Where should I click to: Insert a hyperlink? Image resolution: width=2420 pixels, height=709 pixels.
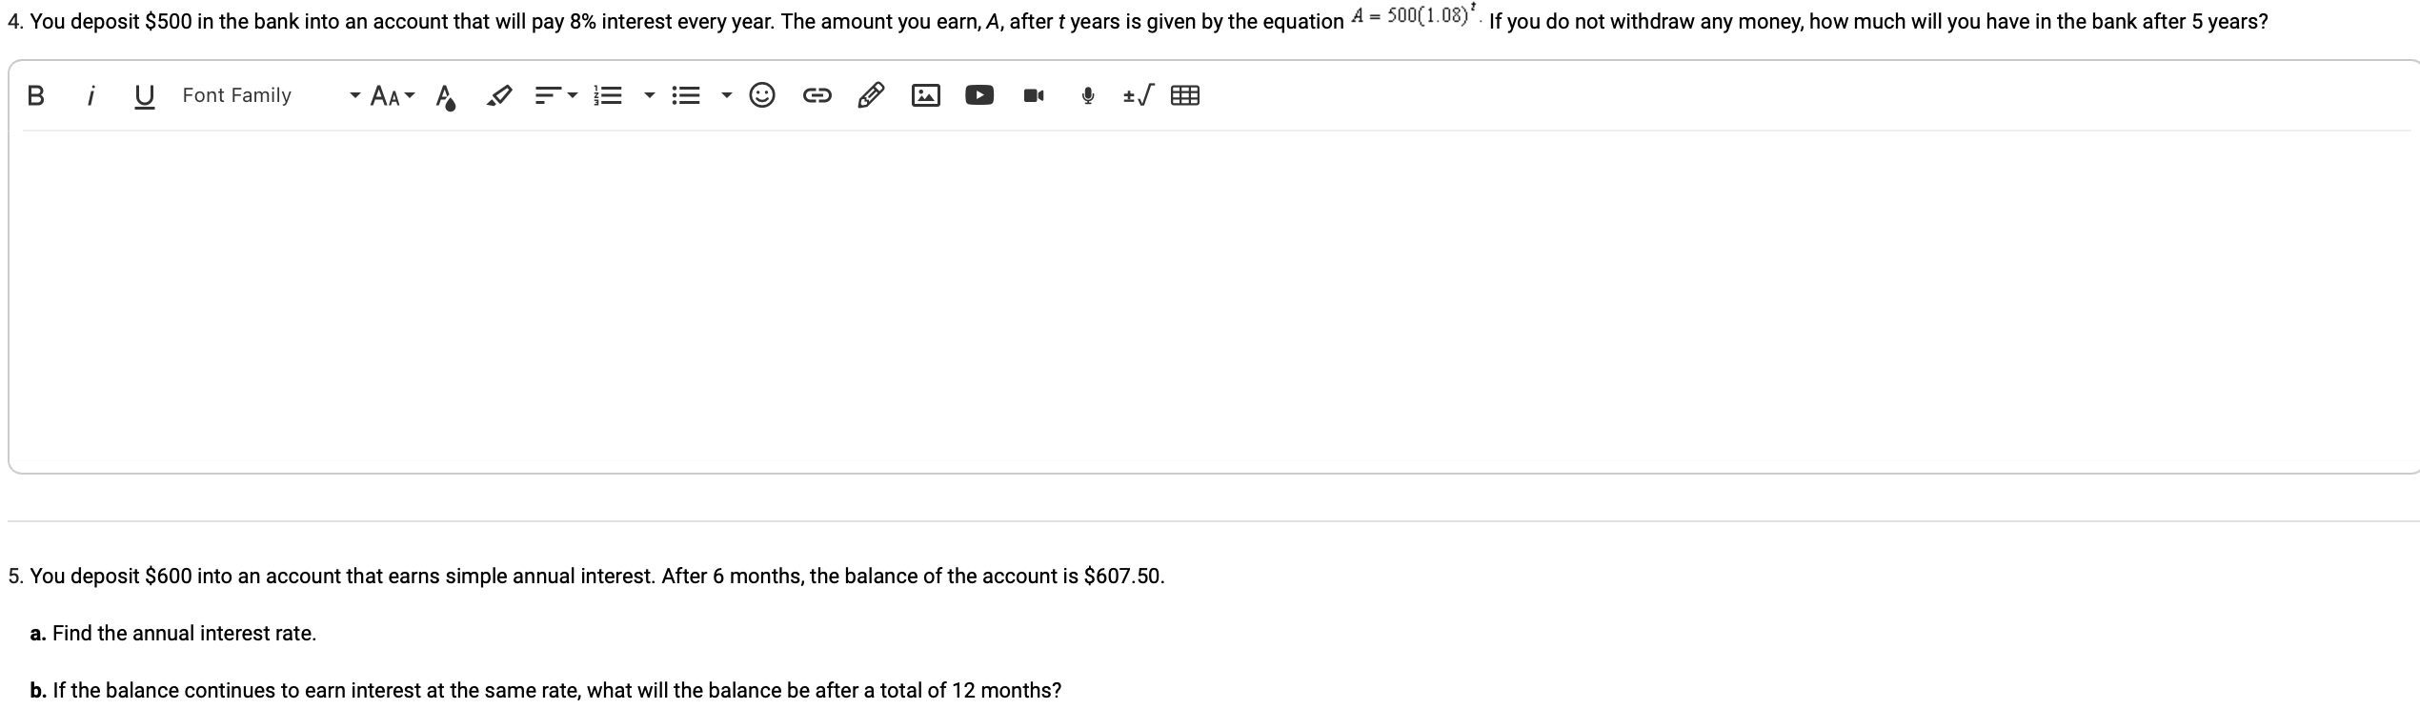817,94
